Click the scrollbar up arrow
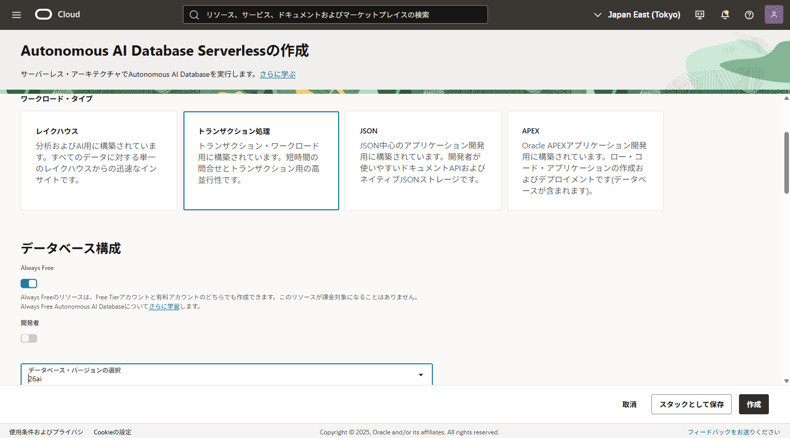This screenshot has height=438, width=790. click(x=786, y=98)
